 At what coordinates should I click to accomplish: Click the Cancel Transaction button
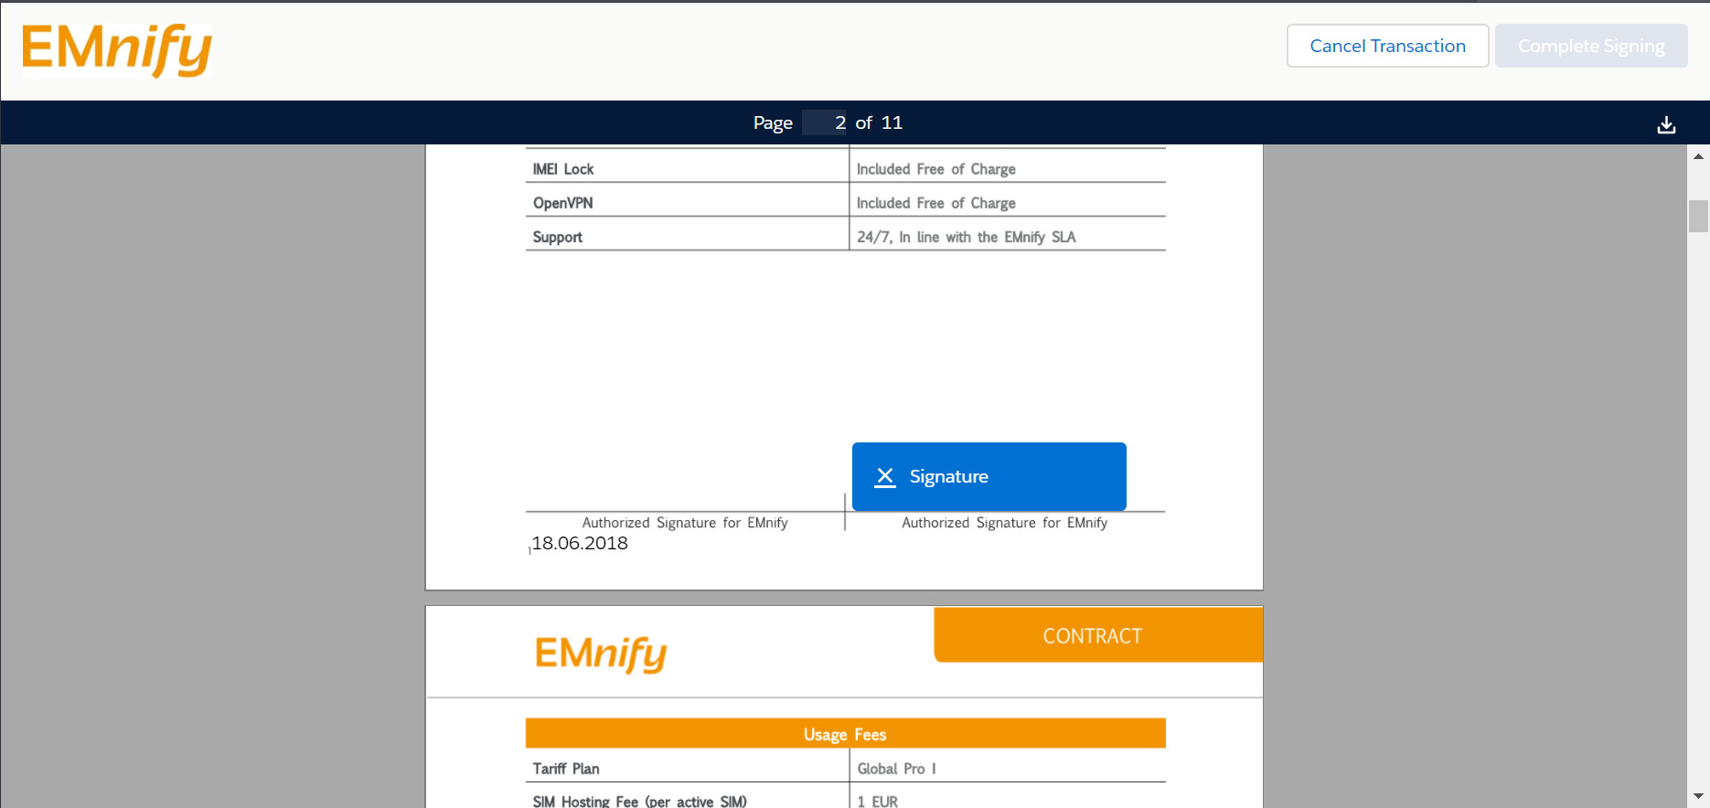coord(1387,46)
